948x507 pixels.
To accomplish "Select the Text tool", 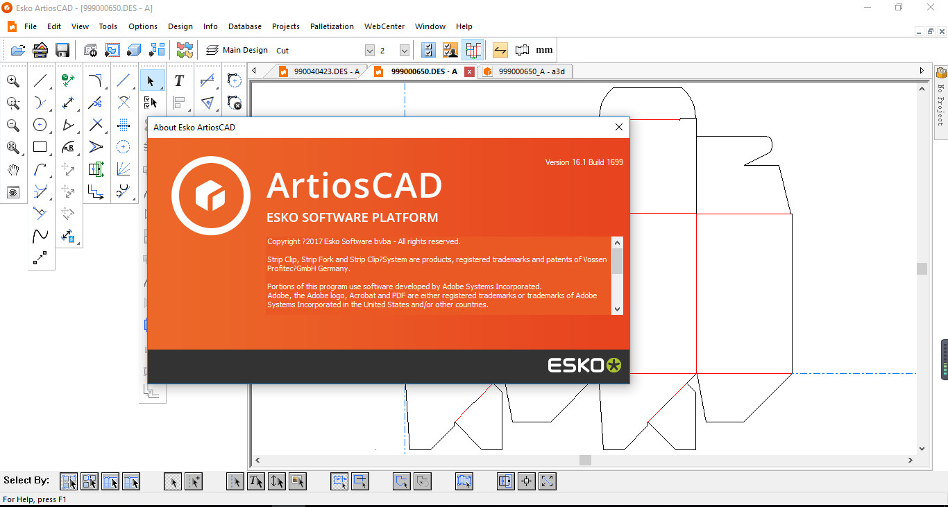I will click(178, 80).
